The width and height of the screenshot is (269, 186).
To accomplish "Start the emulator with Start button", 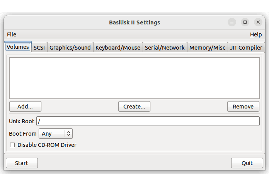I will point(22,163).
